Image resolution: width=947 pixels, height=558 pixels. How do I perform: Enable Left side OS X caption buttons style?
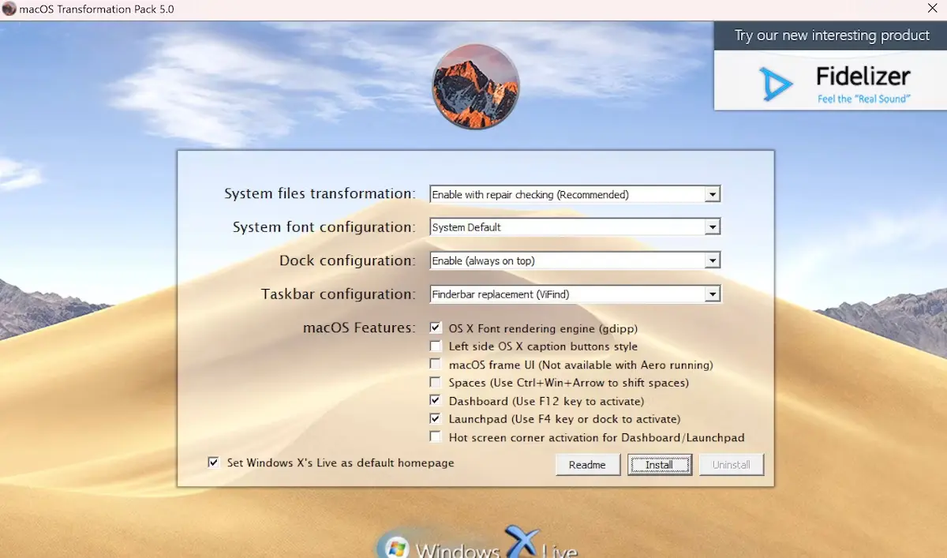click(435, 346)
